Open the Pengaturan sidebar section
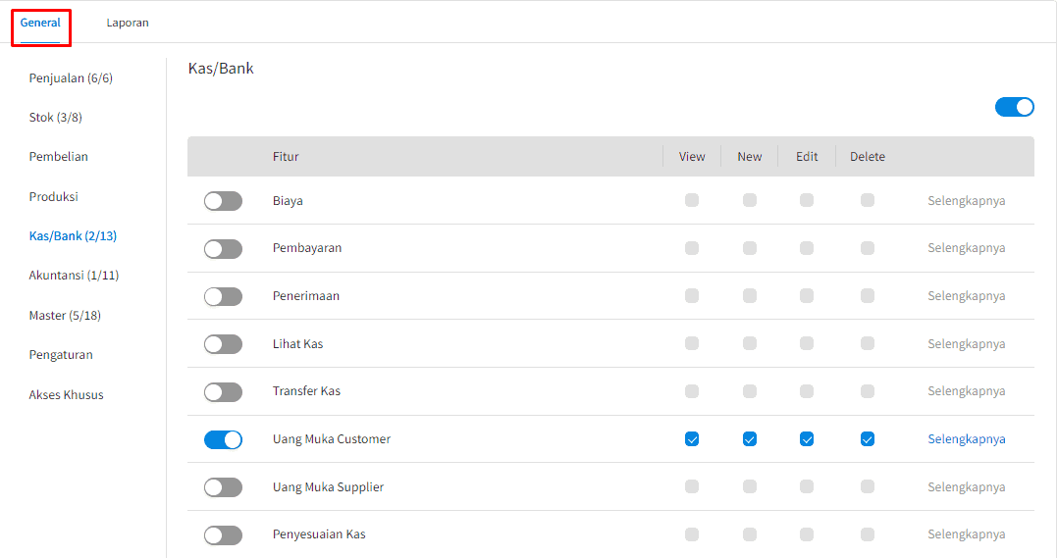1058x558 pixels. [61, 355]
